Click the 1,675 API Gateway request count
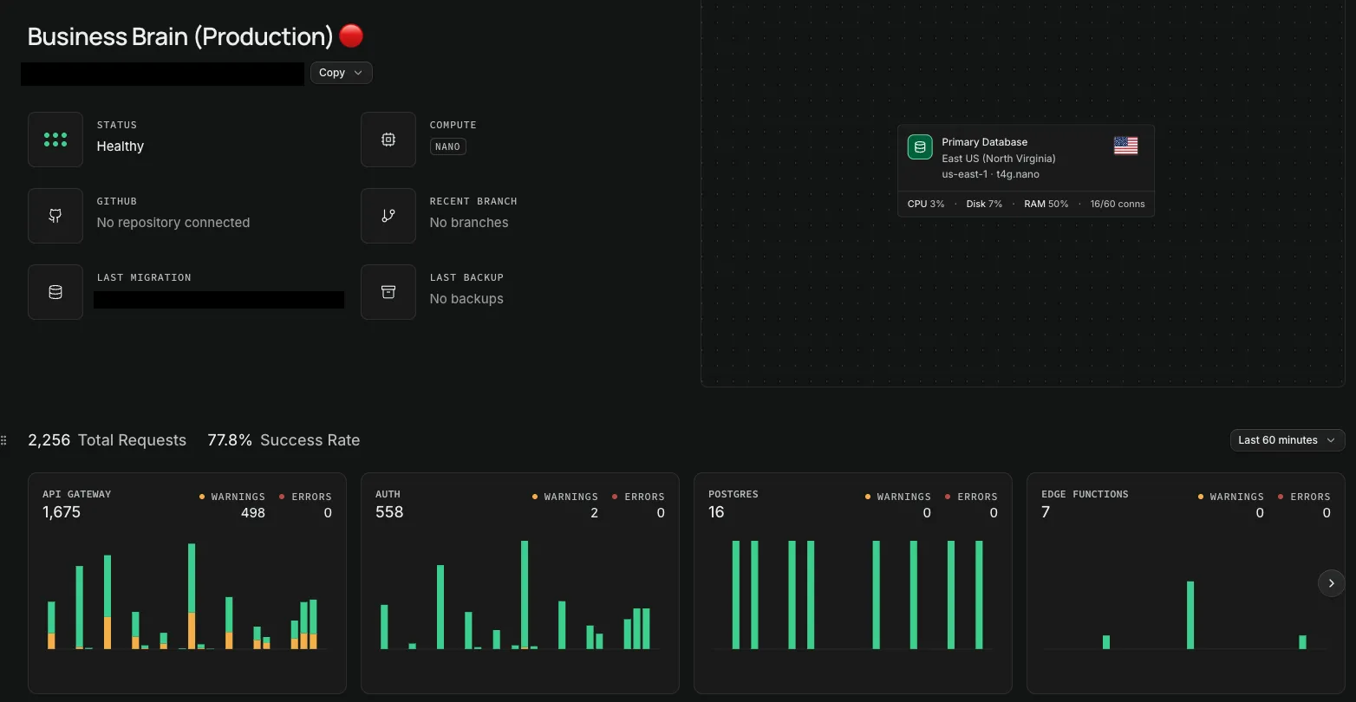Viewport: 1356px width, 702px height. [62, 512]
